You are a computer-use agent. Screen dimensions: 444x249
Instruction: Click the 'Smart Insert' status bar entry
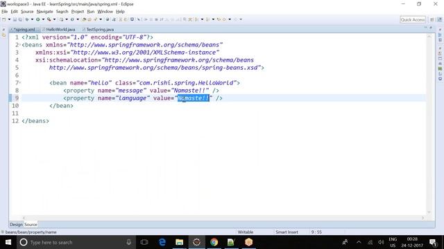pos(287,232)
